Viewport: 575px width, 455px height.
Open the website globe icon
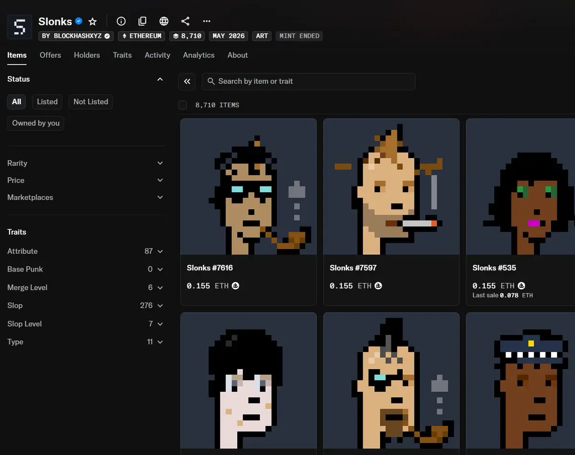164,21
